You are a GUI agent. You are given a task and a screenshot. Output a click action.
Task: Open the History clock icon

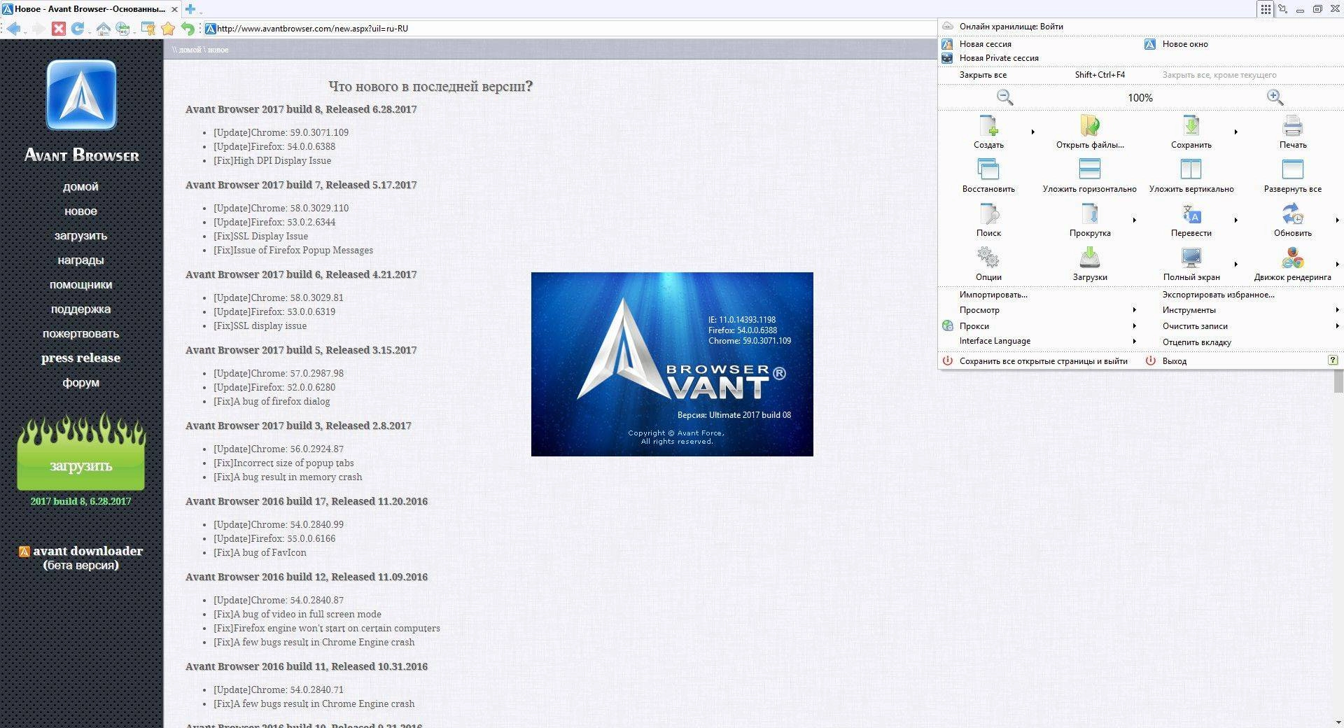(x=123, y=29)
